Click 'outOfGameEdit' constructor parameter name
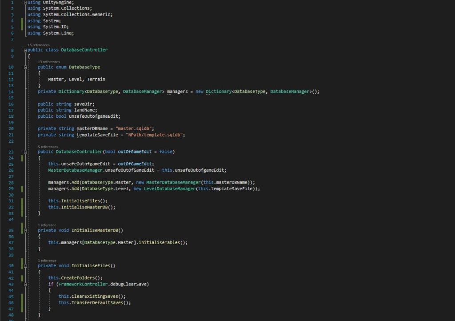 135,152
